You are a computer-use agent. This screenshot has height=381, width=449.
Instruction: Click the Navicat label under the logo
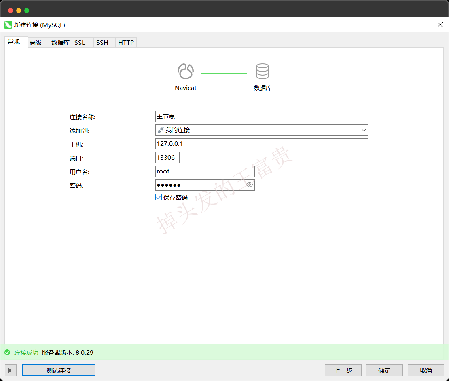pos(186,88)
